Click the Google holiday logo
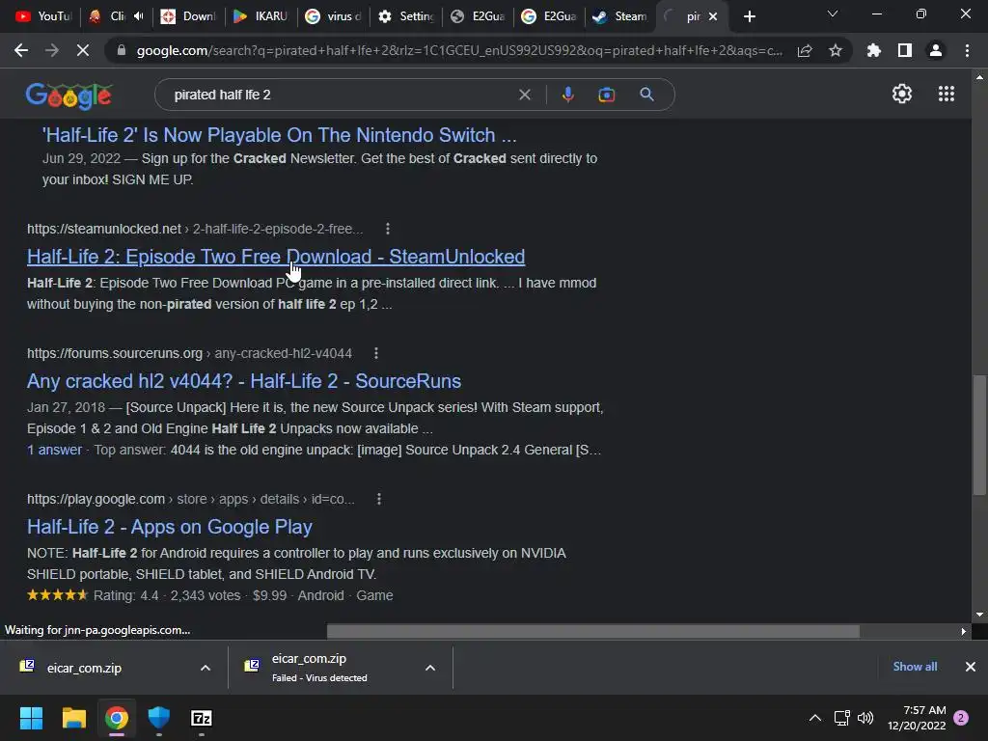Image resolution: width=988 pixels, height=741 pixels. (x=69, y=96)
